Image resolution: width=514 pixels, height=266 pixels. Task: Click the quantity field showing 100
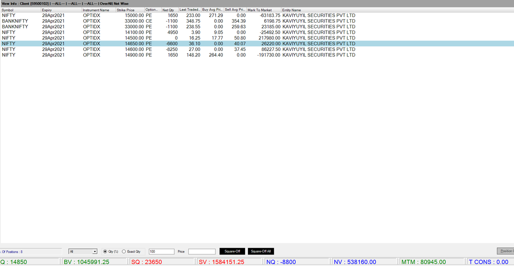tap(161, 251)
